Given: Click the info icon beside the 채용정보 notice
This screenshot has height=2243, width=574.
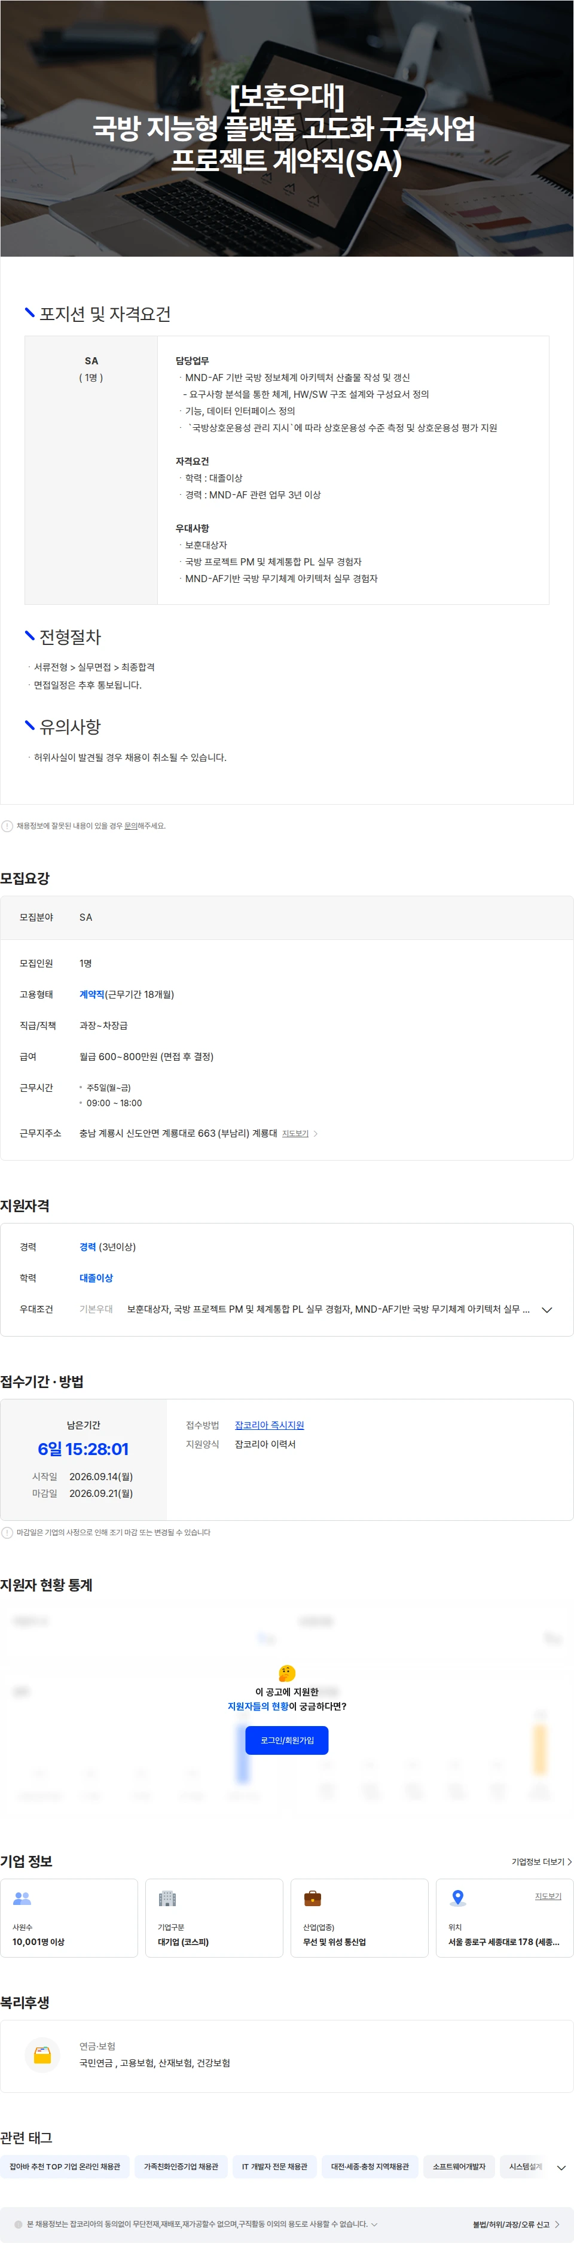Looking at the screenshot, I should [x=7, y=826].
